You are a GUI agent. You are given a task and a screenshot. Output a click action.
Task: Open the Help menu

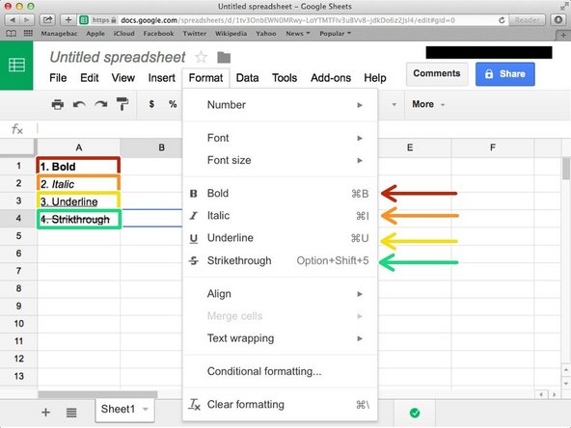click(374, 78)
